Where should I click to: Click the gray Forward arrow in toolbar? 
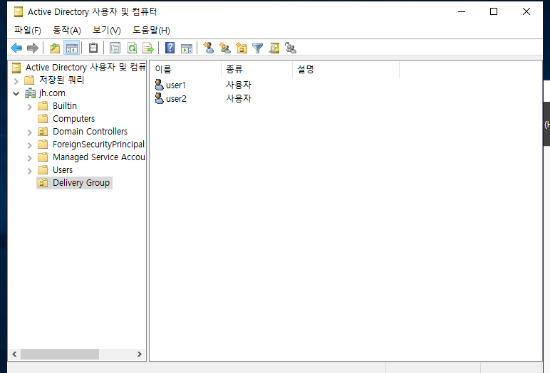[33, 48]
